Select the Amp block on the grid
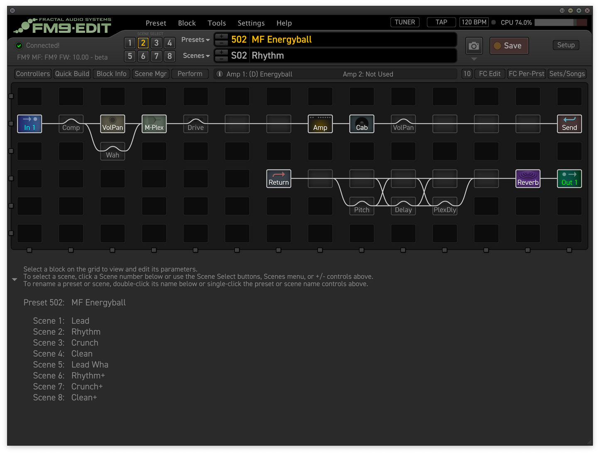The image size is (600, 454). [320, 124]
